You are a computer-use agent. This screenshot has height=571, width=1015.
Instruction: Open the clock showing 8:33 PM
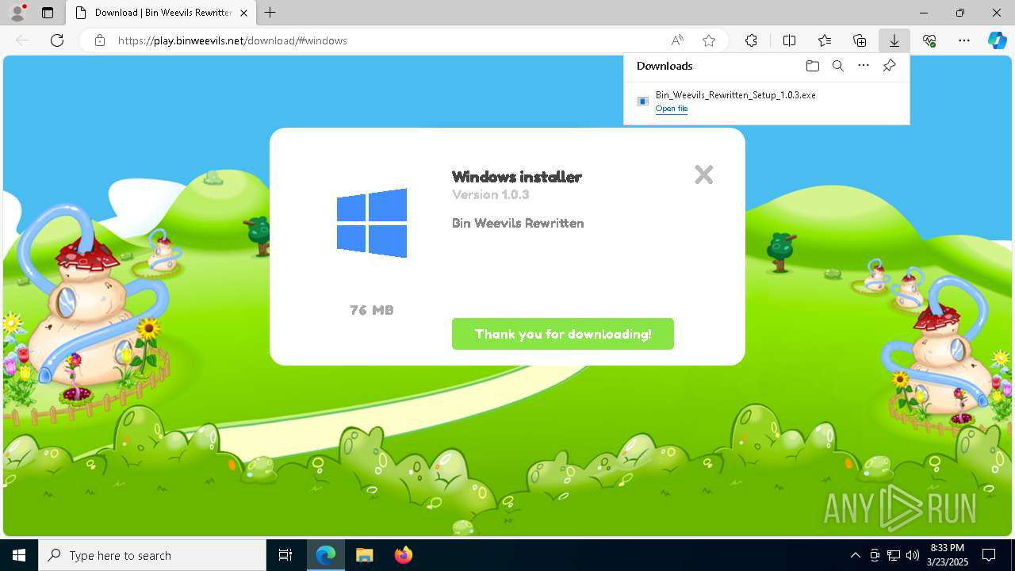[947, 555]
